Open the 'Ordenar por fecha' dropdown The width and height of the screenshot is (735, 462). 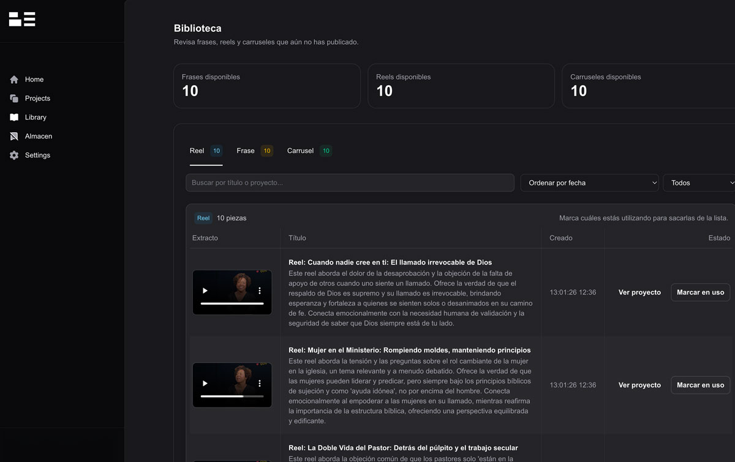click(x=589, y=182)
